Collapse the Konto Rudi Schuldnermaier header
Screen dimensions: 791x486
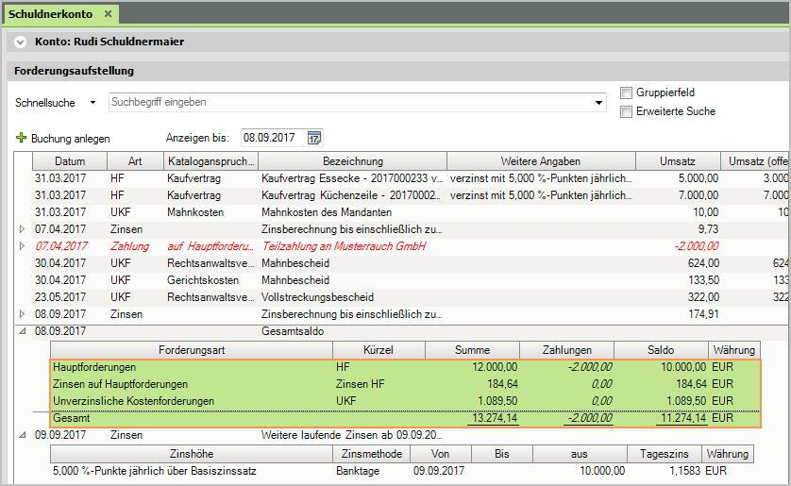point(22,42)
